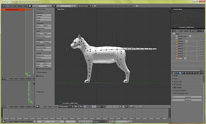Toggle the Gravity checkbox

point(175,84)
